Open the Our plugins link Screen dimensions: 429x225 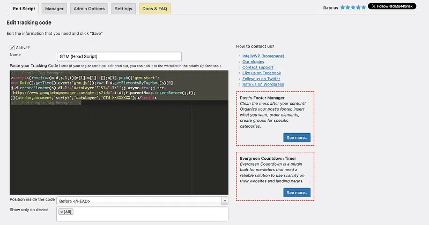[x=253, y=61]
